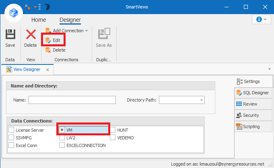Switch to the Review side tab

[x=253, y=104]
